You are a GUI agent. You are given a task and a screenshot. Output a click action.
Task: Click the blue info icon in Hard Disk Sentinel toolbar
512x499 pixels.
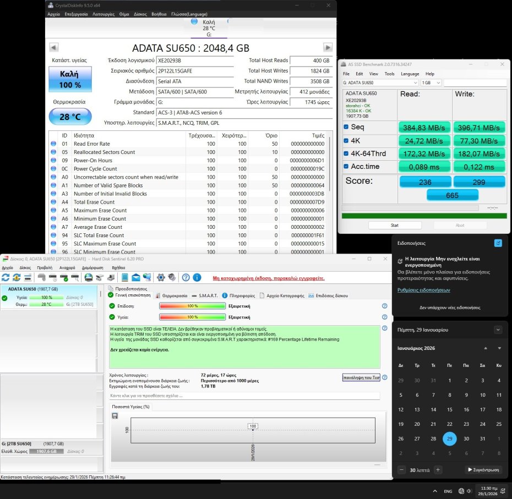coord(197,278)
